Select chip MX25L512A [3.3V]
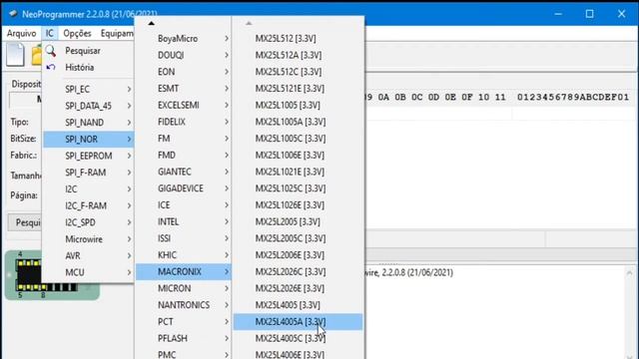Screen dimensions: 639x359 pyautogui.click(x=298, y=55)
